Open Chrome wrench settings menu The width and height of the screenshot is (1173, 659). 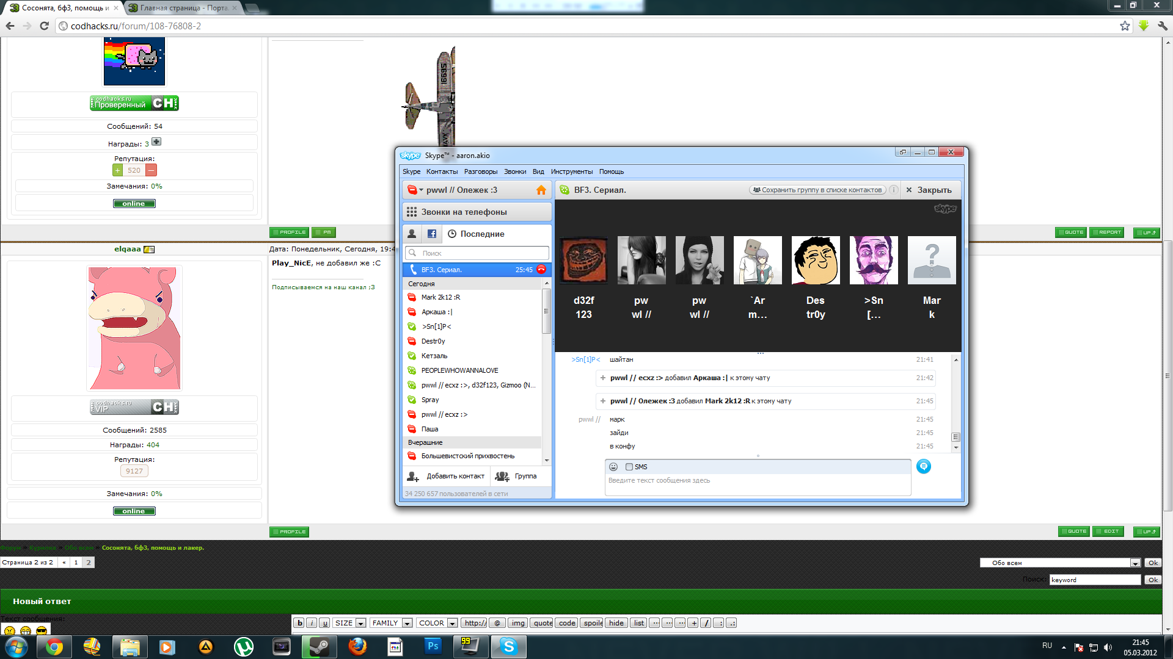click(x=1162, y=26)
